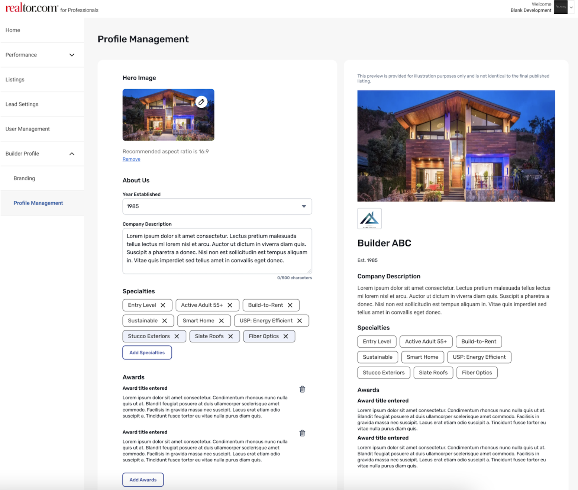Remove the Fiber Optics specialty tag
Image resolution: width=578 pixels, height=490 pixels.
click(x=286, y=336)
